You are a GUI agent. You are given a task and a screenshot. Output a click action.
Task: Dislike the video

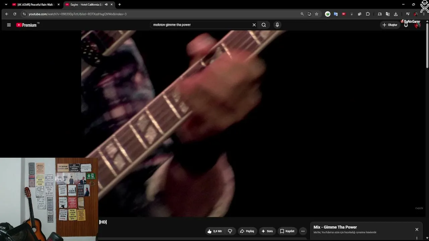230,231
